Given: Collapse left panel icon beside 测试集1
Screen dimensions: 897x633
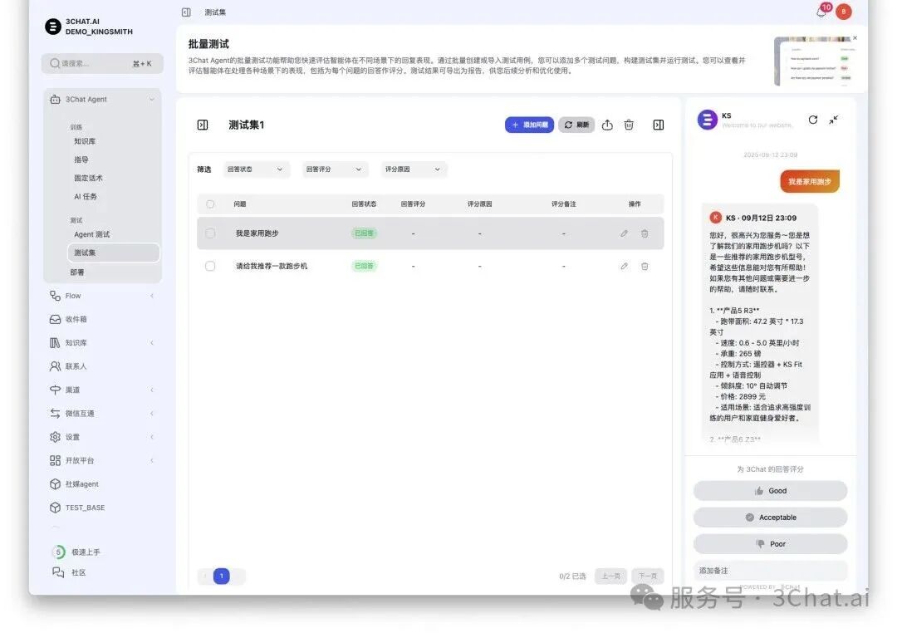Looking at the screenshot, I should click(x=203, y=125).
